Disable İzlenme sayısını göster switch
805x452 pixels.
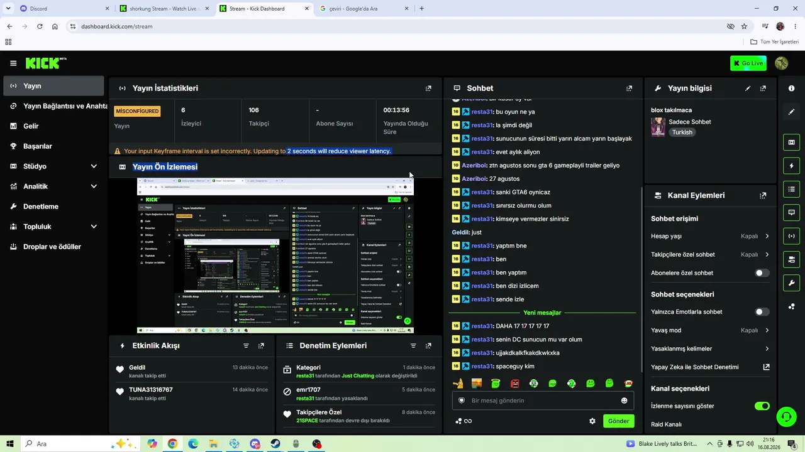point(762,406)
